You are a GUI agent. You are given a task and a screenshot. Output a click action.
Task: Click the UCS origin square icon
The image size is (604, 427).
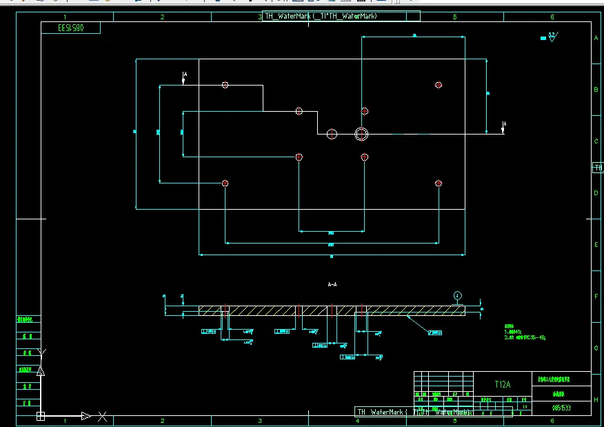pyautogui.click(x=41, y=416)
